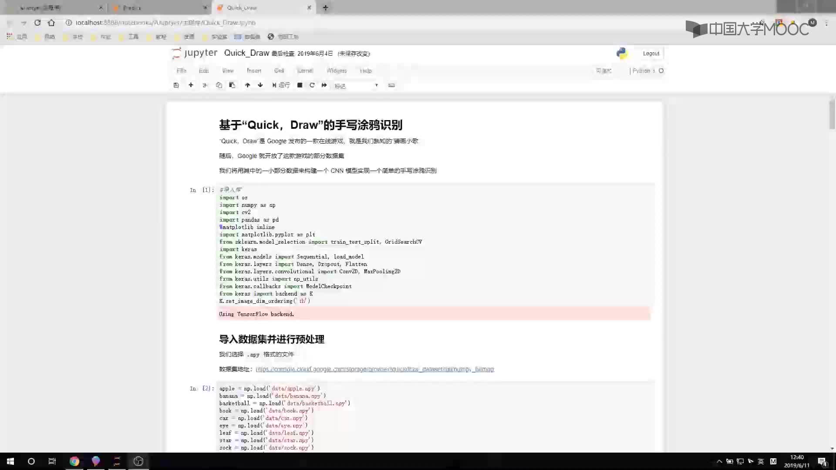Open the 实验室 bookmark folder

215,37
